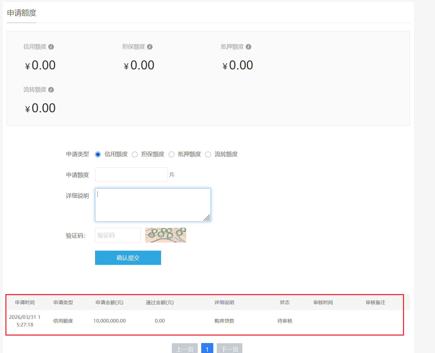The width and height of the screenshot is (435, 353).
Task: Select the 信用额度 radio button
Action: point(98,155)
